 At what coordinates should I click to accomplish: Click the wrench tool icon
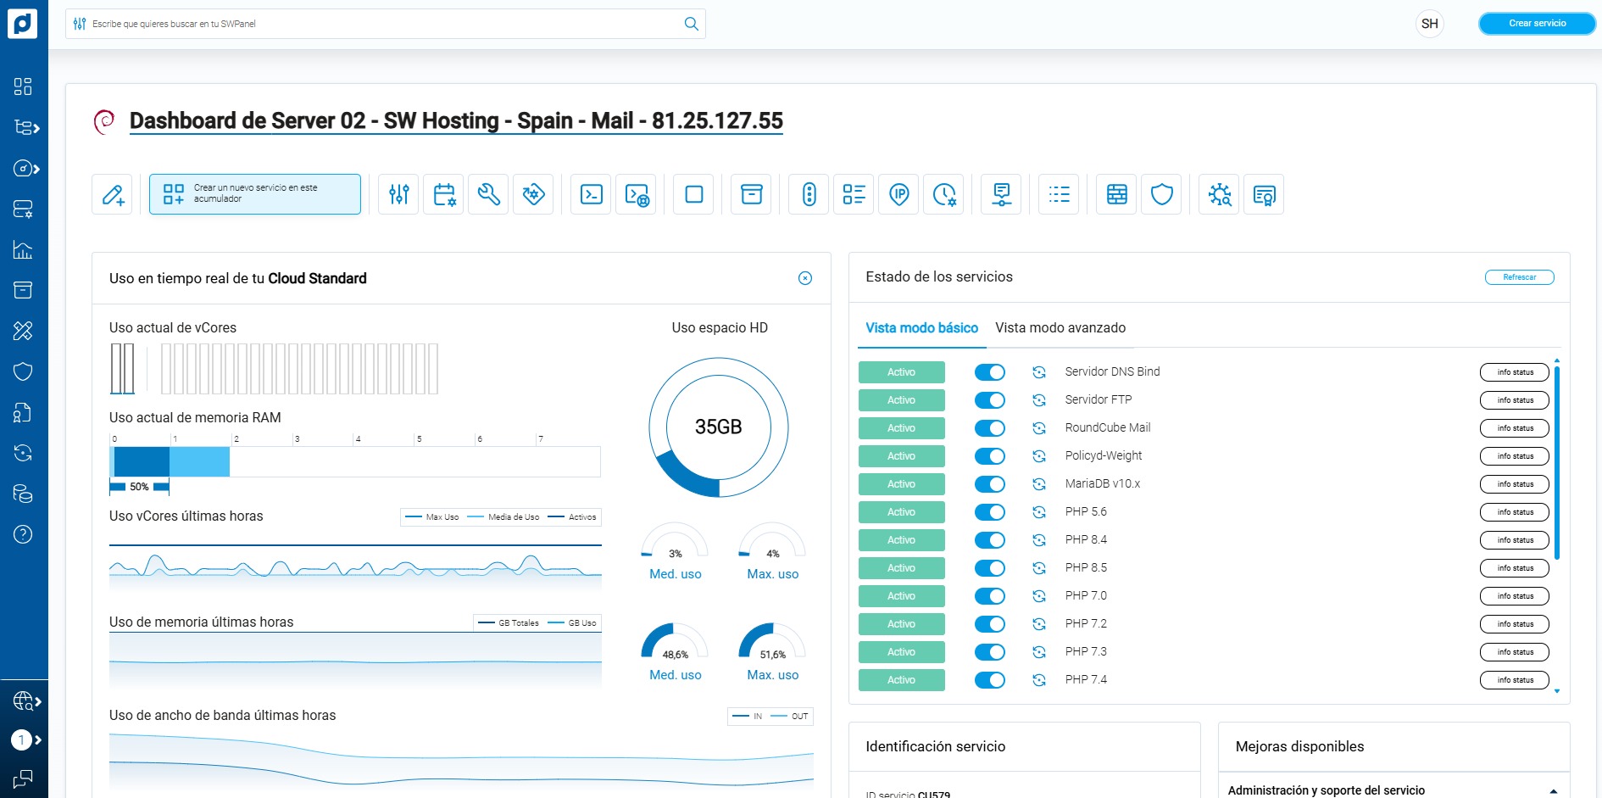tap(488, 194)
